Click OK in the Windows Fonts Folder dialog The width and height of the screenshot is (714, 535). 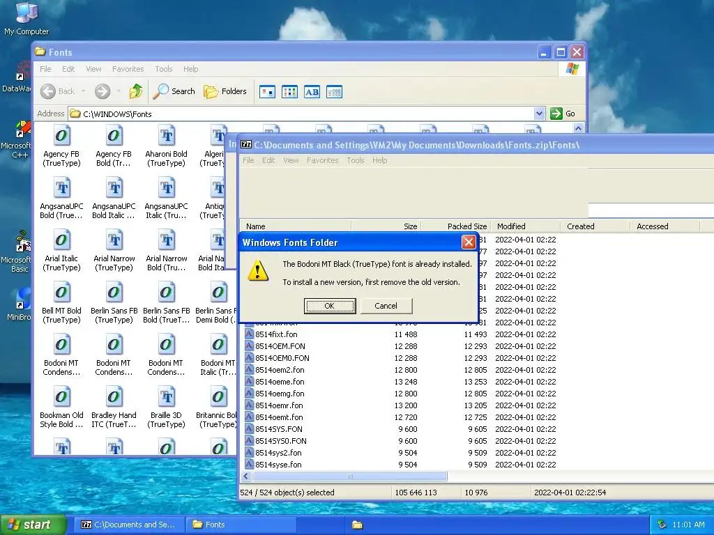[x=330, y=306]
